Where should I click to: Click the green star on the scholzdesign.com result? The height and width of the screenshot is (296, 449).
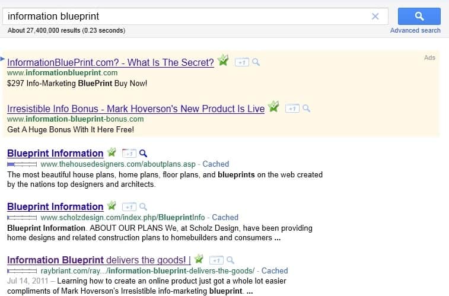pyautogui.click(x=112, y=206)
